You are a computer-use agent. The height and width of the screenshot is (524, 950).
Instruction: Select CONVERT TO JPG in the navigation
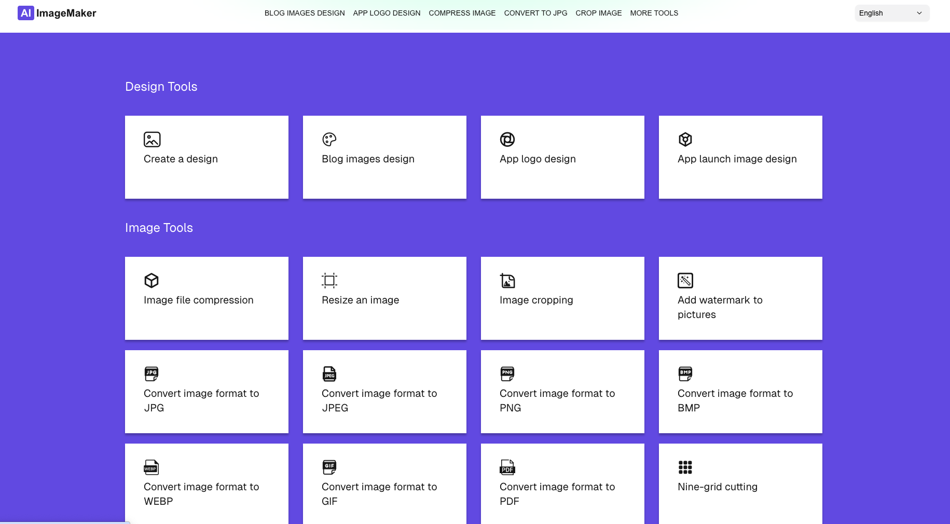pos(535,13)
